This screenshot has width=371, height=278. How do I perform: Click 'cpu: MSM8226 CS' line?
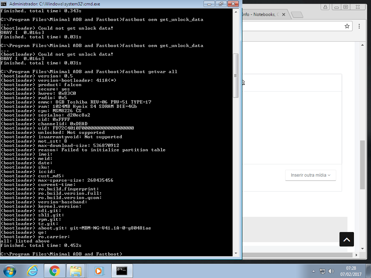[41, 111]
